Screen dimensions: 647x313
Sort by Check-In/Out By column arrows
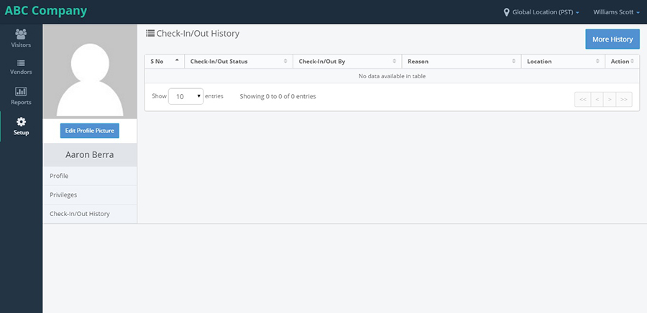click(395, 61)
